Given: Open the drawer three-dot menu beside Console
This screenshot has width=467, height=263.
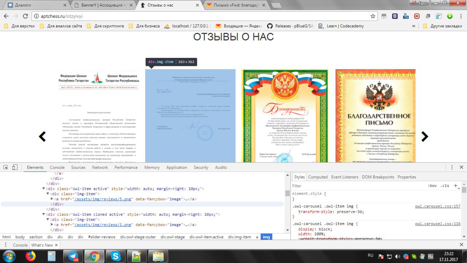Looking at the screenshot, I should click(x=6, y=245).
